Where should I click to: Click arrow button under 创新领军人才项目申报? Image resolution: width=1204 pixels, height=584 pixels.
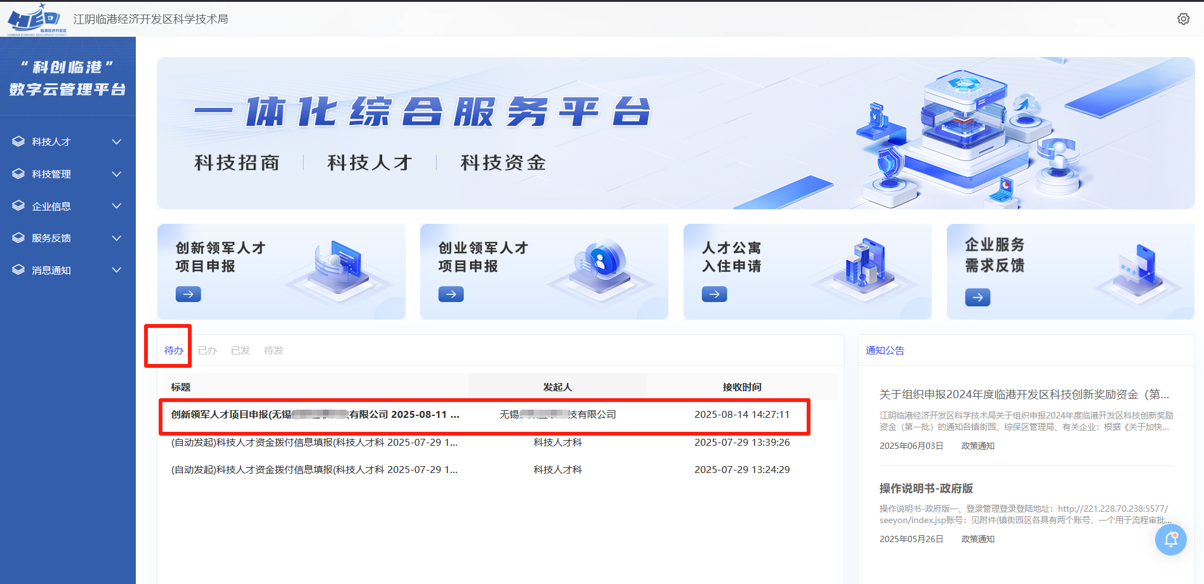click(188, 294)
